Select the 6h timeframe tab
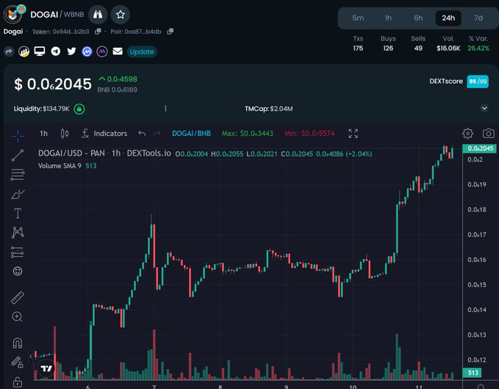Image resolution: width=499 pixels, height=389 pixels. (x=418, y=18)
